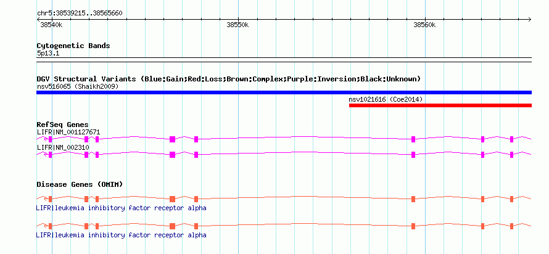549x254 pixels.
Task: Click the blue nsv516065 gain variant bar
Action: click(x=284, y=92)
